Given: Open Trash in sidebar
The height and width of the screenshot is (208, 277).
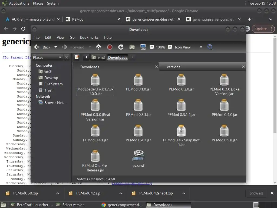Looking at the screenshot, I should tap(46, 90).
